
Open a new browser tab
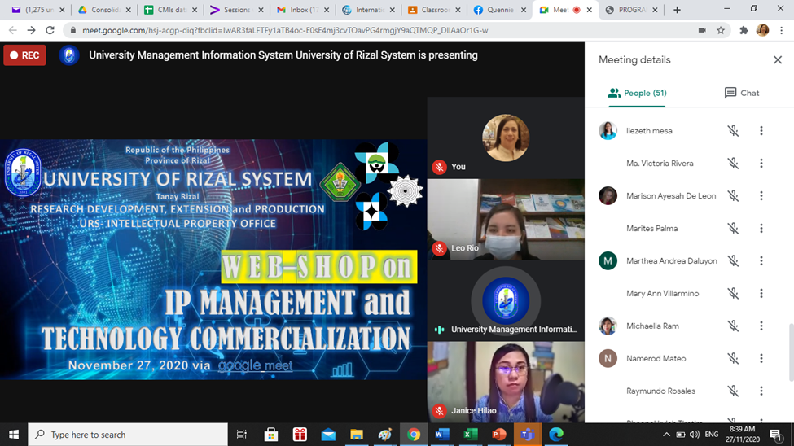click(677, 10)
